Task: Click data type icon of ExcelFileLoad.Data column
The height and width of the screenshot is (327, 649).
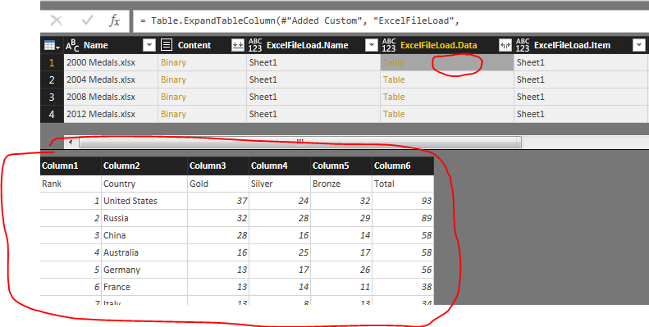Action: pyautogui.click(x=389, y=45)
